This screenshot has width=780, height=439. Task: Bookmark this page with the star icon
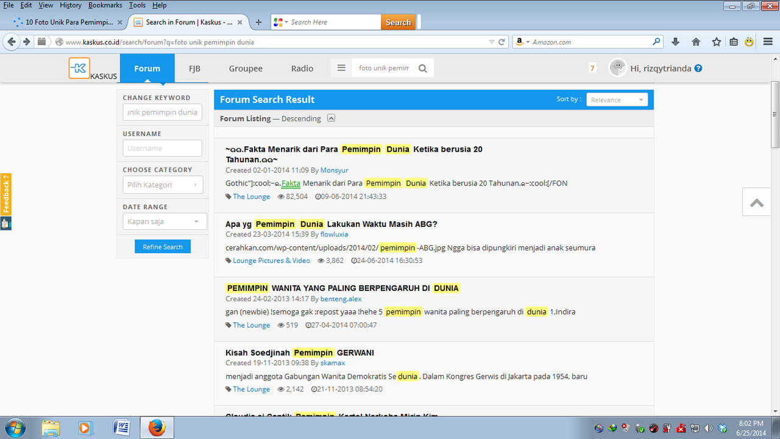pyautogui.click(x=717, y=42)
